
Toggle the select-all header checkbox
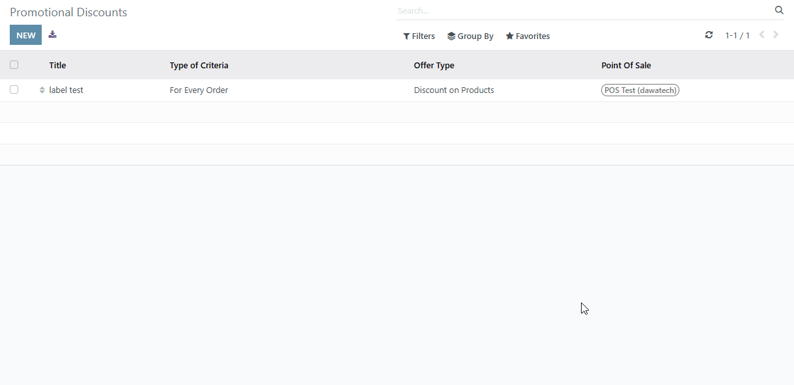click(14, 65)
